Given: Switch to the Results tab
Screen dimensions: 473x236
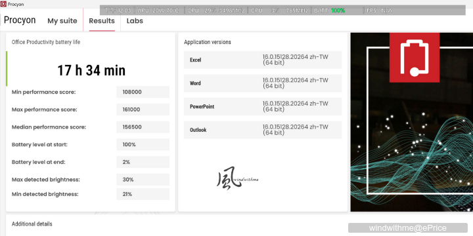Looking at the screenshot, I should (102, 21).
